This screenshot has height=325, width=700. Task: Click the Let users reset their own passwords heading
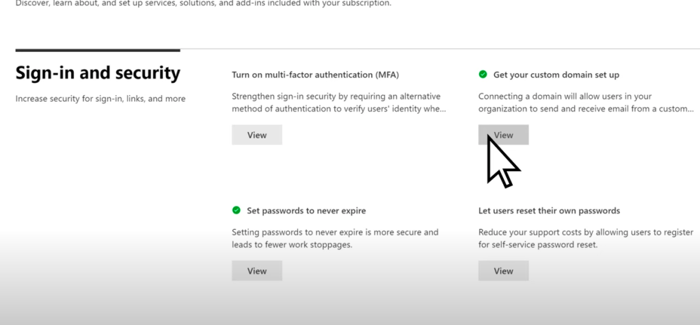549,211
